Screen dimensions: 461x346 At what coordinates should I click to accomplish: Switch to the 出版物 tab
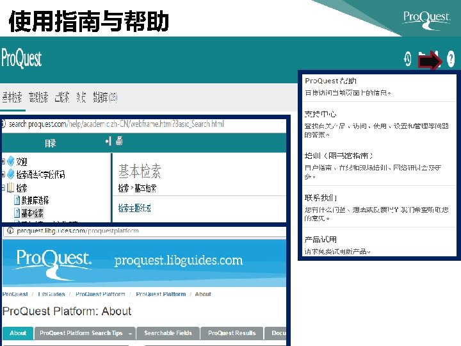[61, 97]
